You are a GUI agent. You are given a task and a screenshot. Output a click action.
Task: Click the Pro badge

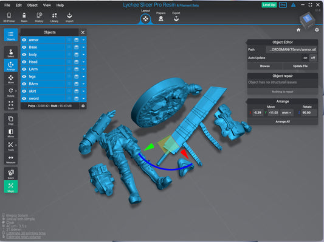283,5
